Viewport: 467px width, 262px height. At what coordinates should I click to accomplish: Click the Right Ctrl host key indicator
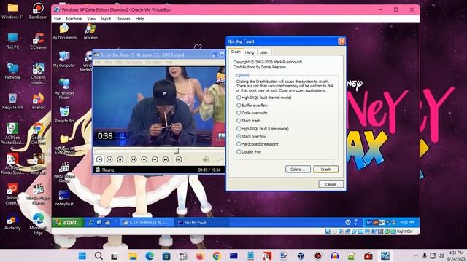(x=404, y=231)
